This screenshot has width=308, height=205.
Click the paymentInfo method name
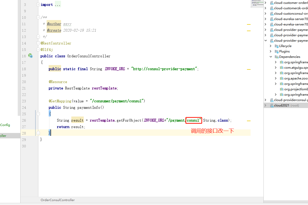[89, 108]
